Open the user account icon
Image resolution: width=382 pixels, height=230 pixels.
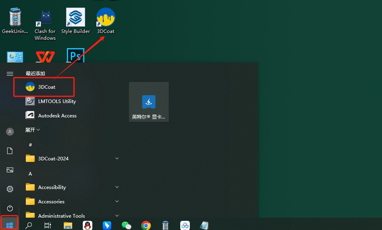point(10,132)
